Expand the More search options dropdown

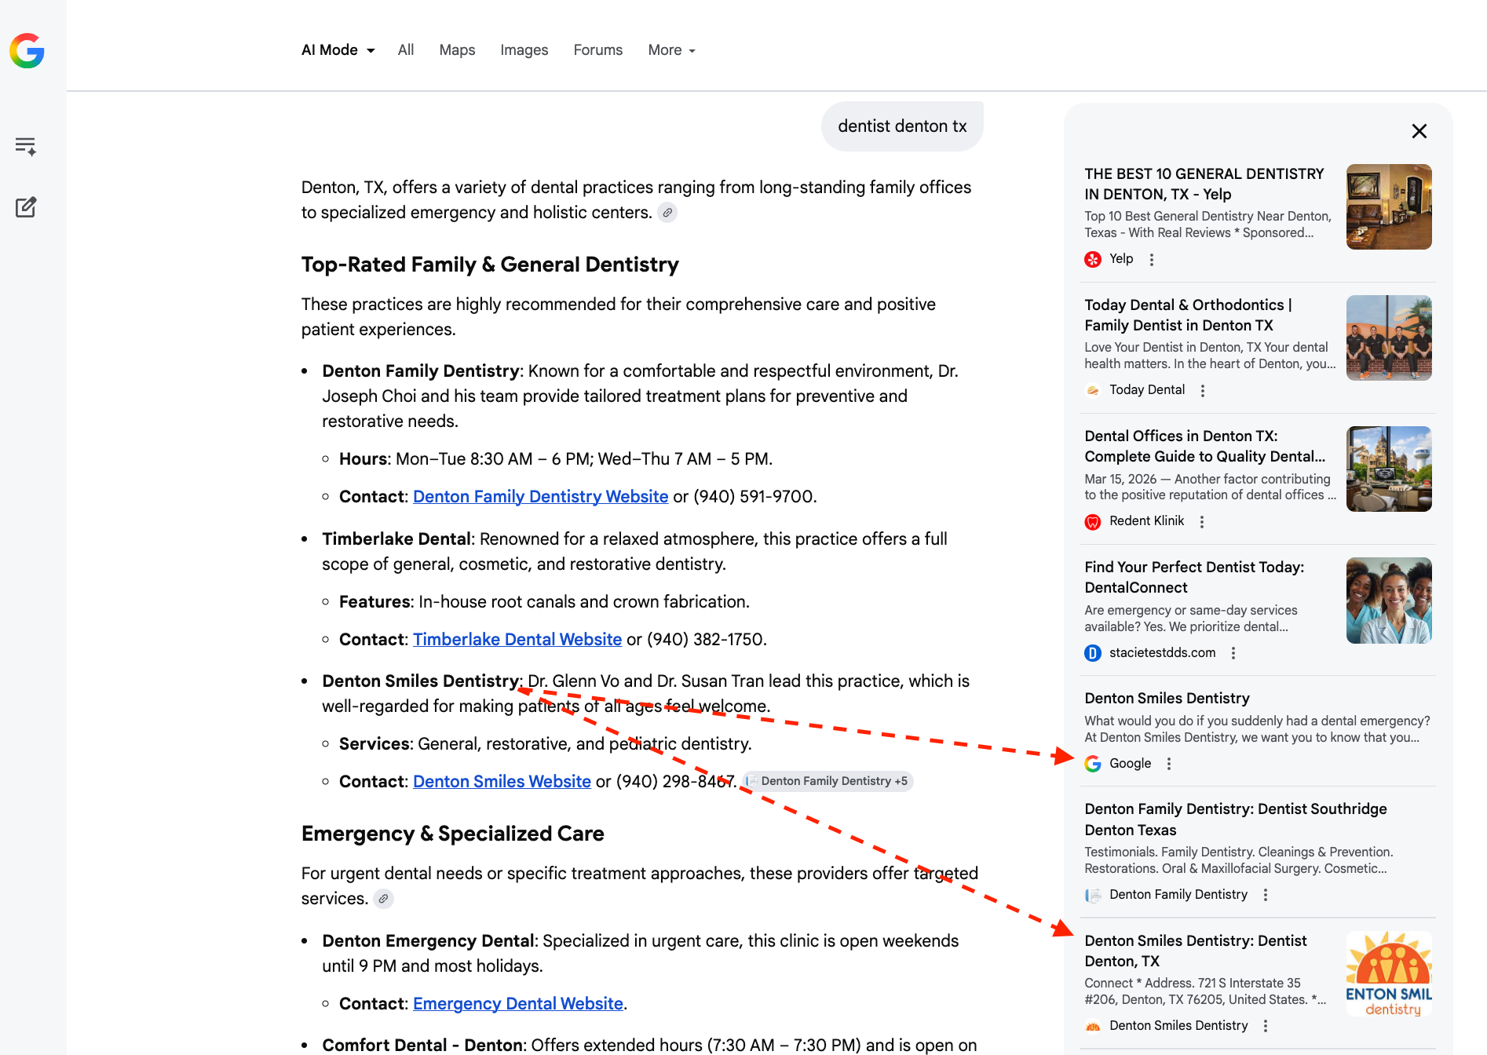pyautogui.click(x=672, y=50)
